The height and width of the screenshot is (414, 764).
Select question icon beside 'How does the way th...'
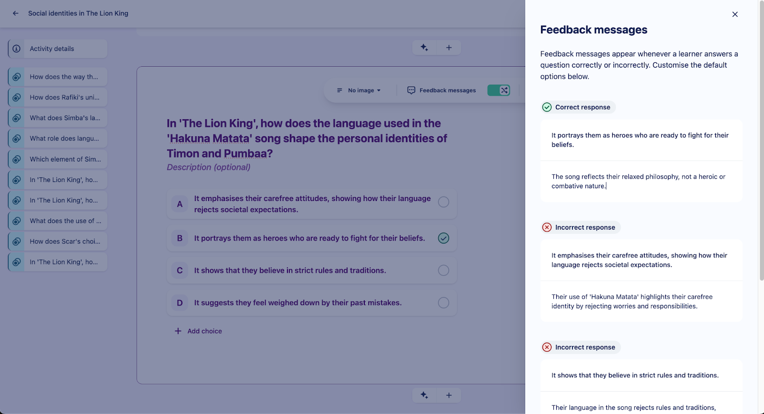17,77
